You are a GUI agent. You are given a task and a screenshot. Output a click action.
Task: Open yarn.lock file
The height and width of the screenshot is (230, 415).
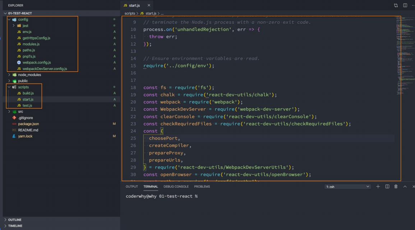pos(25,136)
